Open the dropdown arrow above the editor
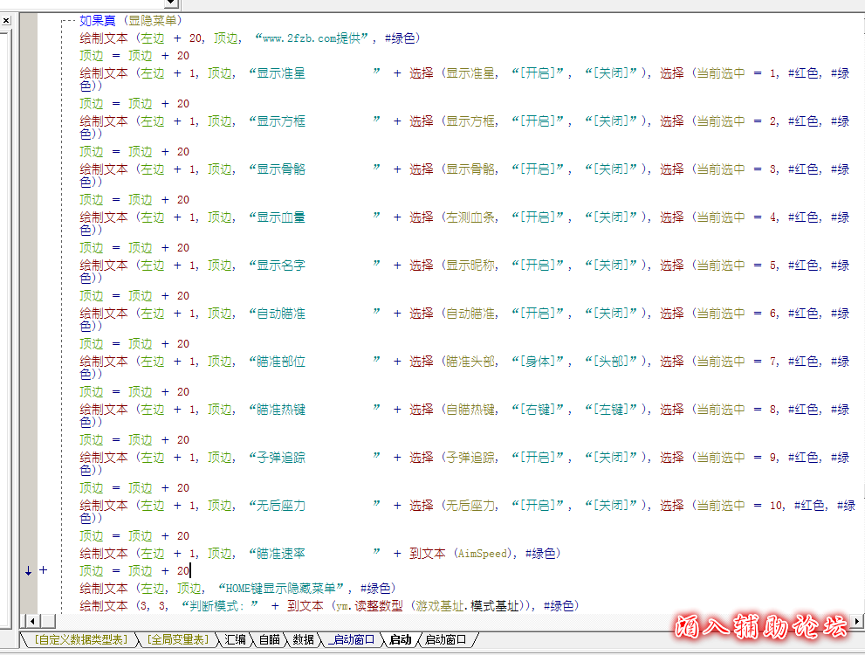 (170, 4)
